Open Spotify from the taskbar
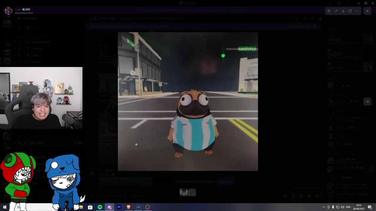The width and height of the screenshot is (376, 211). 100,207
